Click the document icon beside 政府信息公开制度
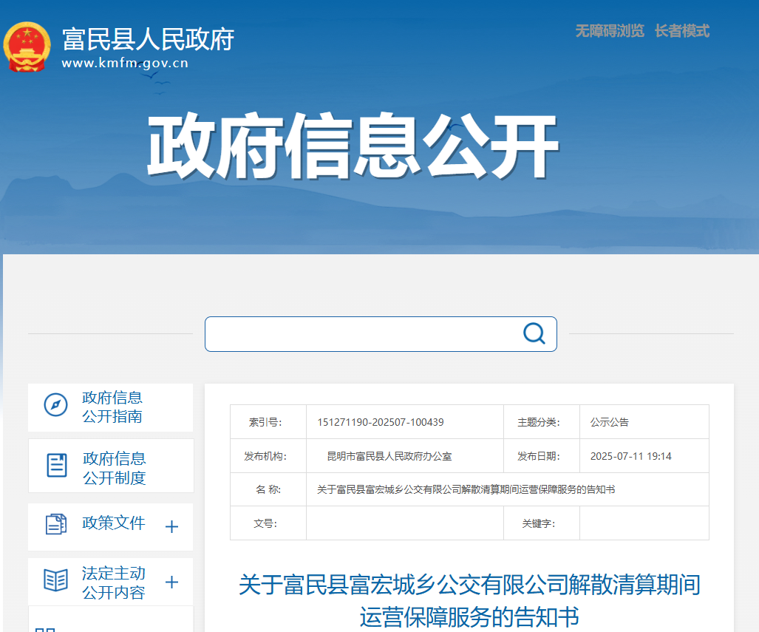This screenshot has width=759, height=632. click(x=57, y=465)
